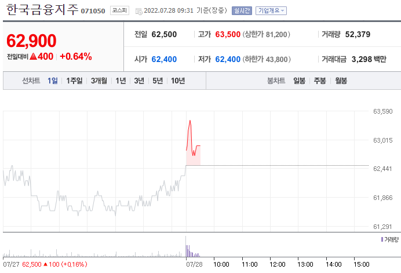Select the 1주일 line chart tab

click(x=74, y=81)
